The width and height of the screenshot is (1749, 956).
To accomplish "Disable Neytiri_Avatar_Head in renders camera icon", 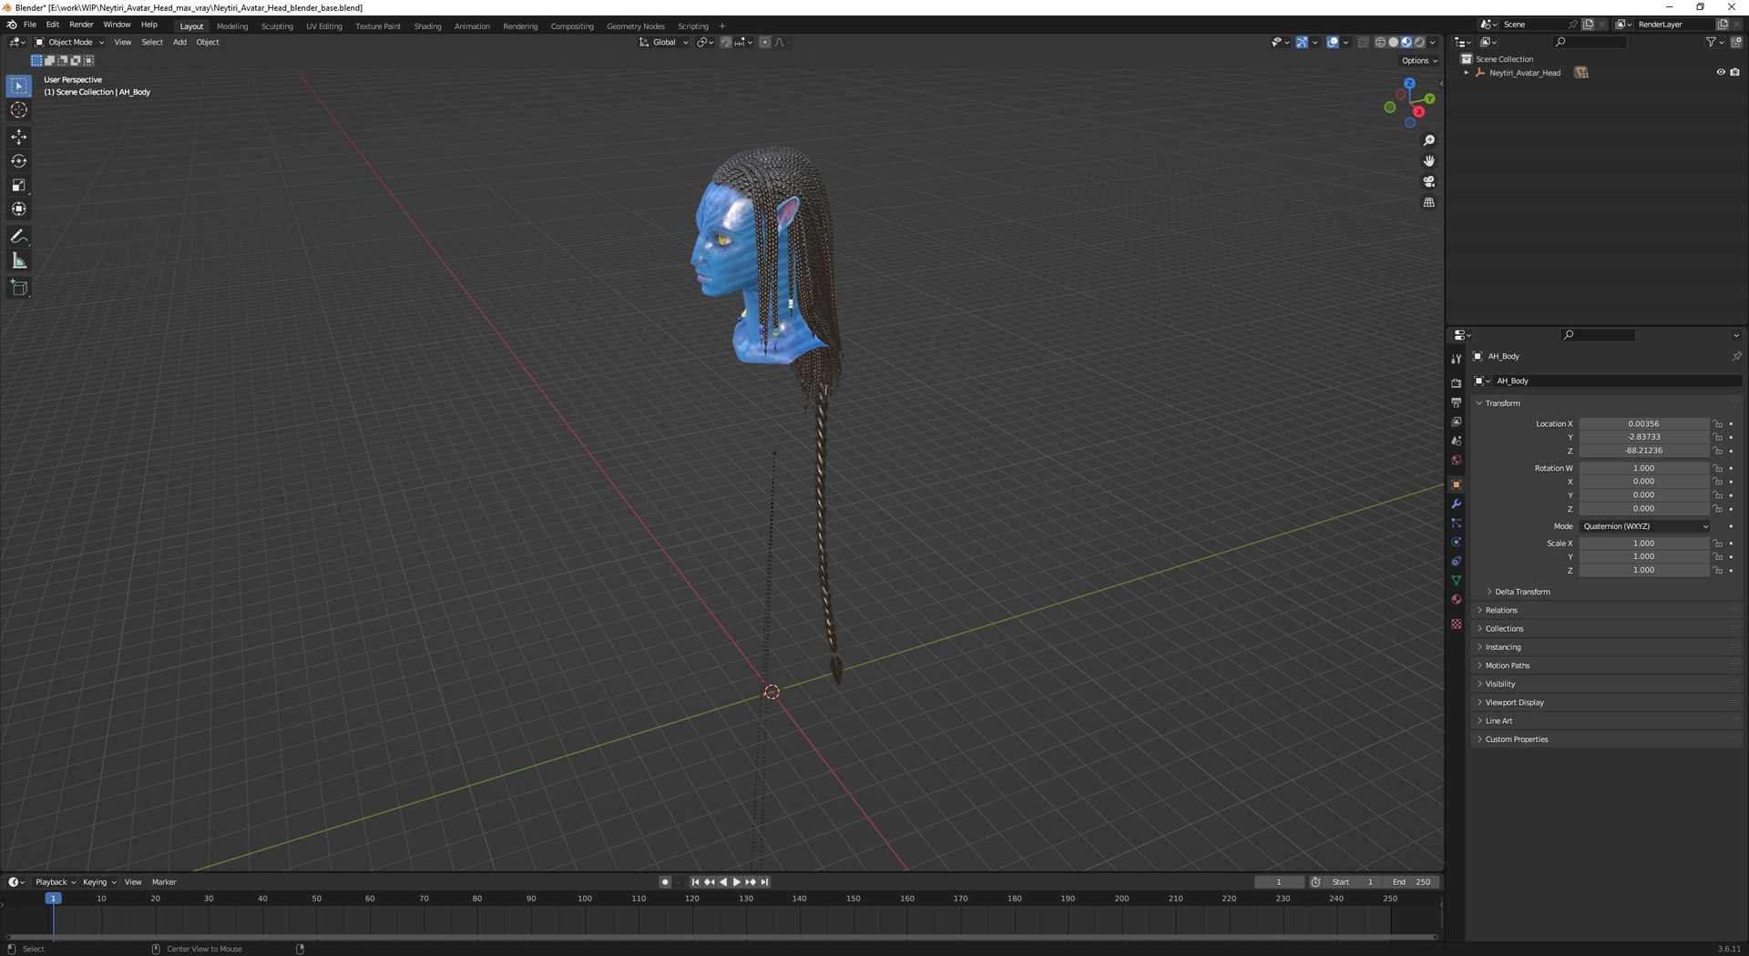I will tap(1734, 73).
